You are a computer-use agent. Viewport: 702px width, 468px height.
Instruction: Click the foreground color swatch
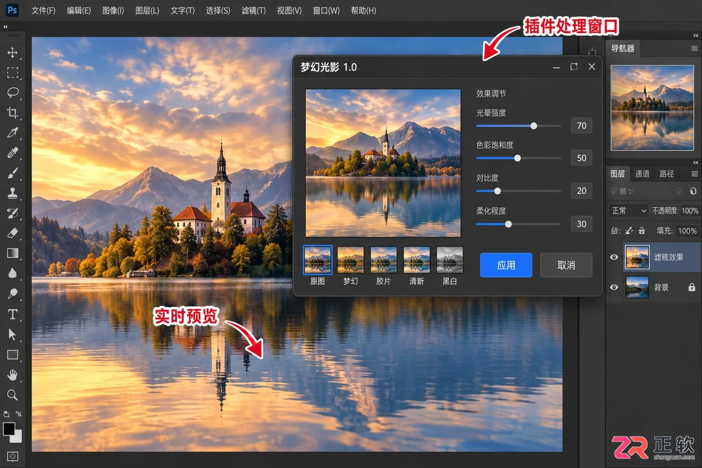coord(9,429)
